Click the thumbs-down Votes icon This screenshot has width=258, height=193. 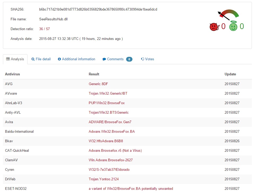[143, 59]
